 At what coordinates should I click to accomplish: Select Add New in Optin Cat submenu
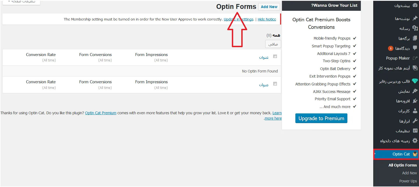click(x=409, y=173)
